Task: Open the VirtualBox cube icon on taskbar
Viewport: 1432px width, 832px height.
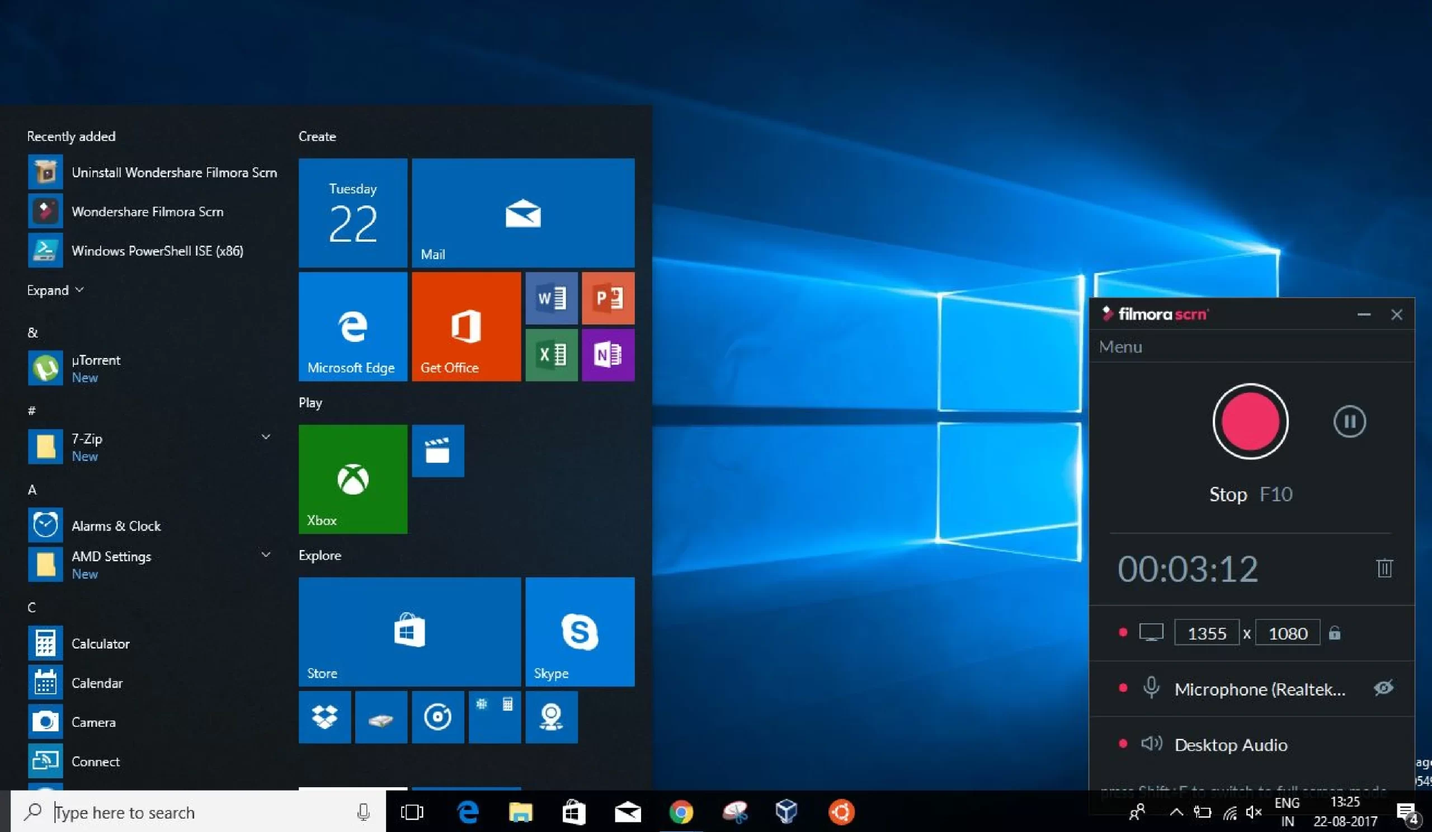Action: click(786, 812)
